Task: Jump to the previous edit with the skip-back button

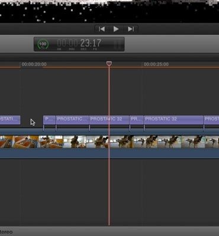Action: pyautogui.click(x=102, y=29)
